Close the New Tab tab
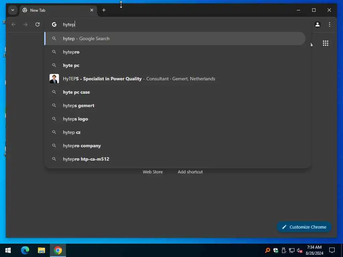The width and height of the screenshot is (343, 257). (x=92, y=10)
